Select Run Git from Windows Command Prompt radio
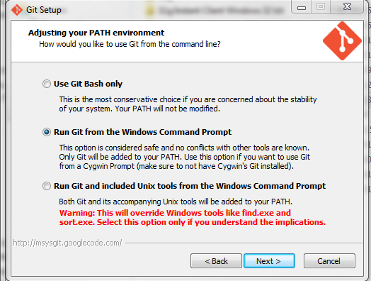This screenshot has height=281, width=371. 47,132
